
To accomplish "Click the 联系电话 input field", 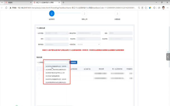I will tap(56, 44).
